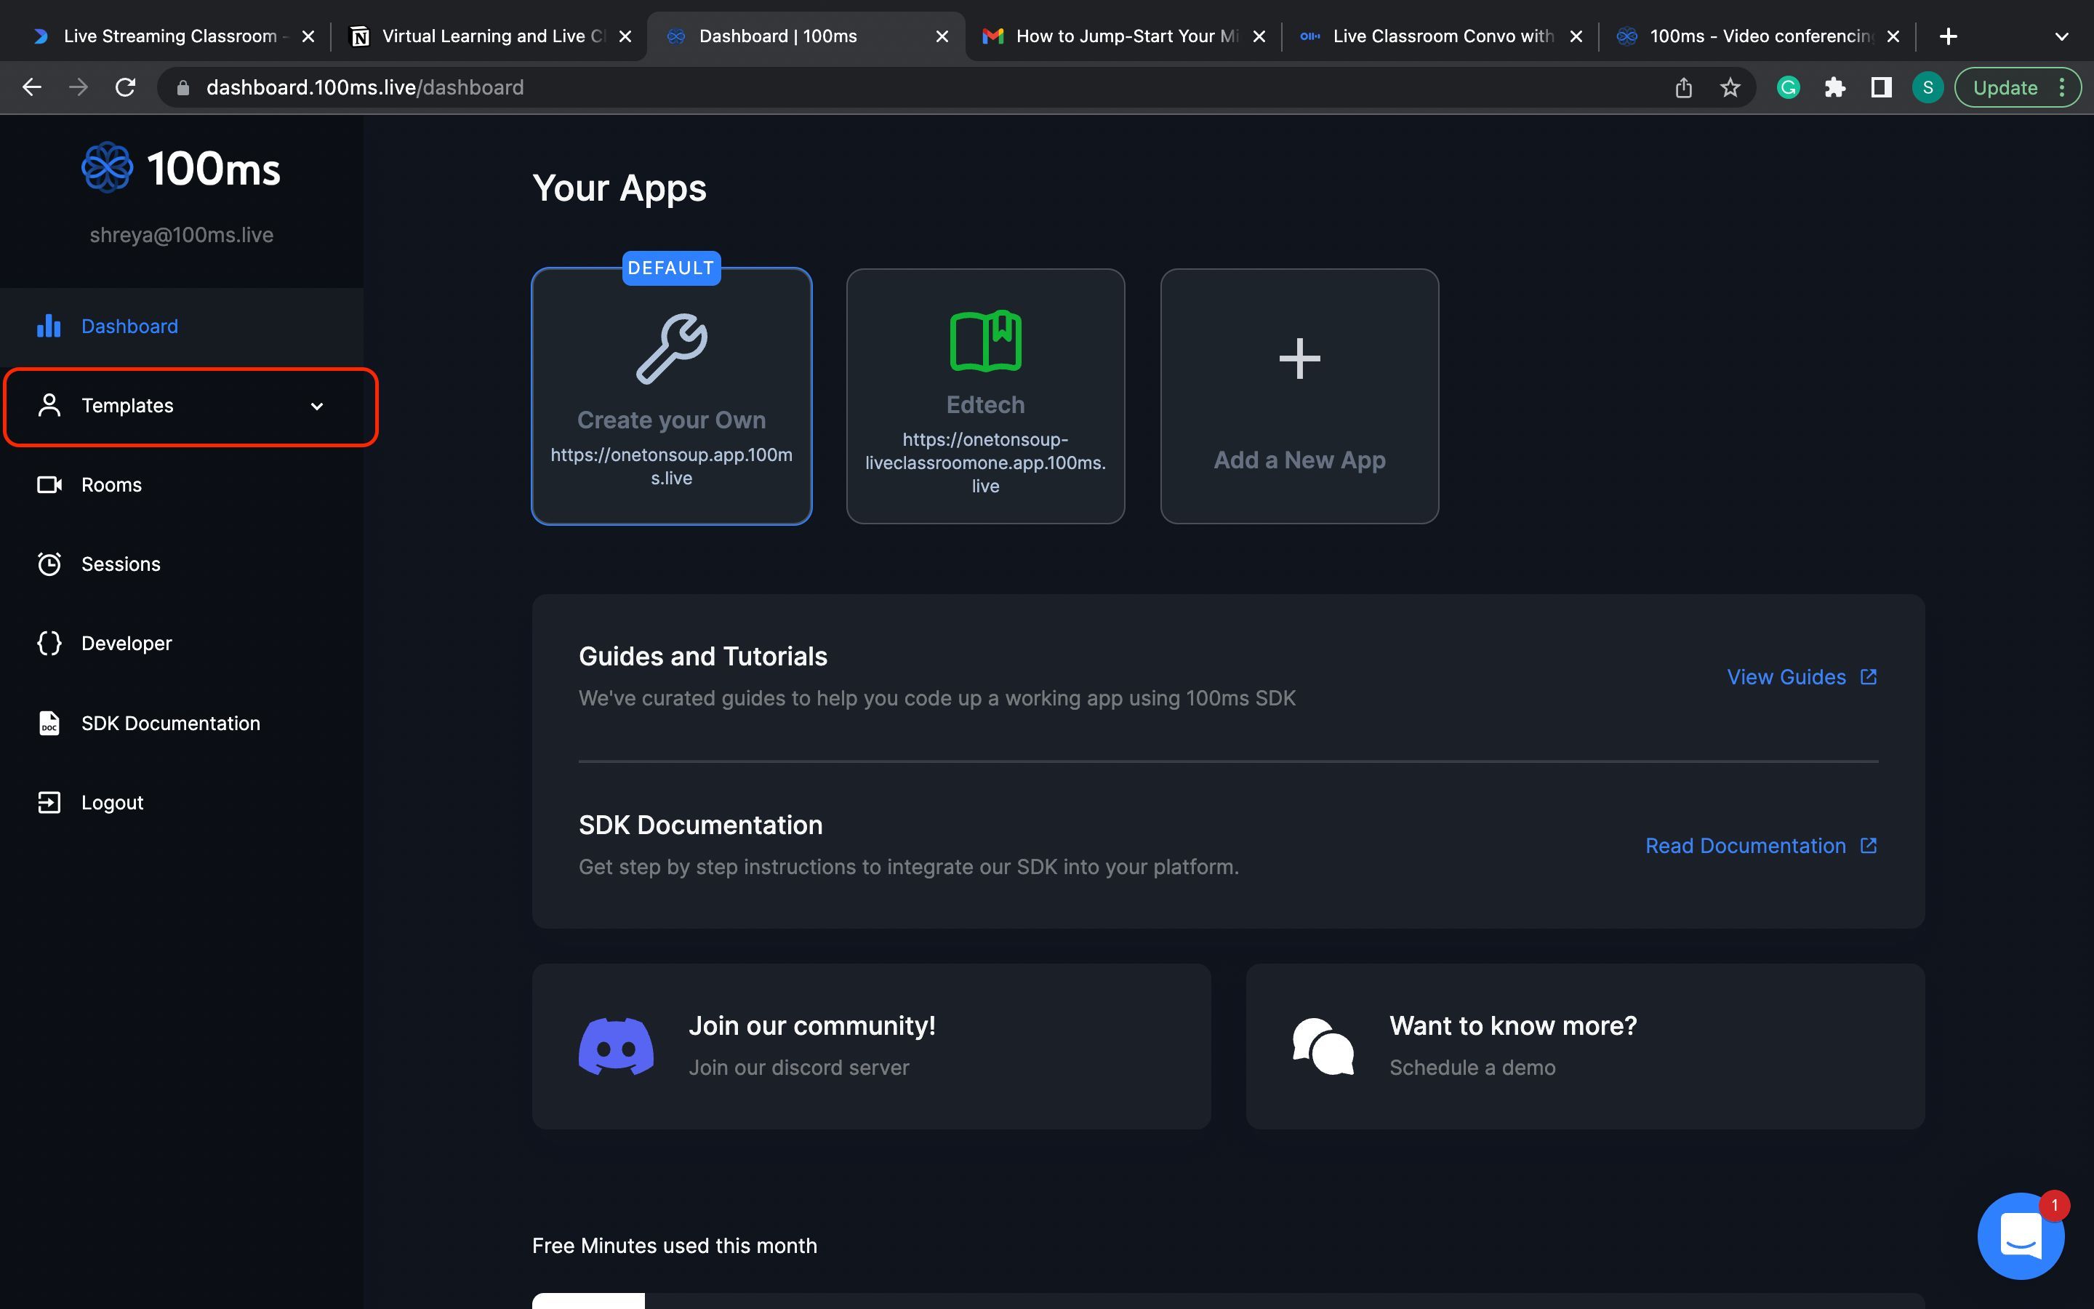The image size is (2094, 1309).
Task: Click the Dashboard bar chart icon
Action: point(49,326)
